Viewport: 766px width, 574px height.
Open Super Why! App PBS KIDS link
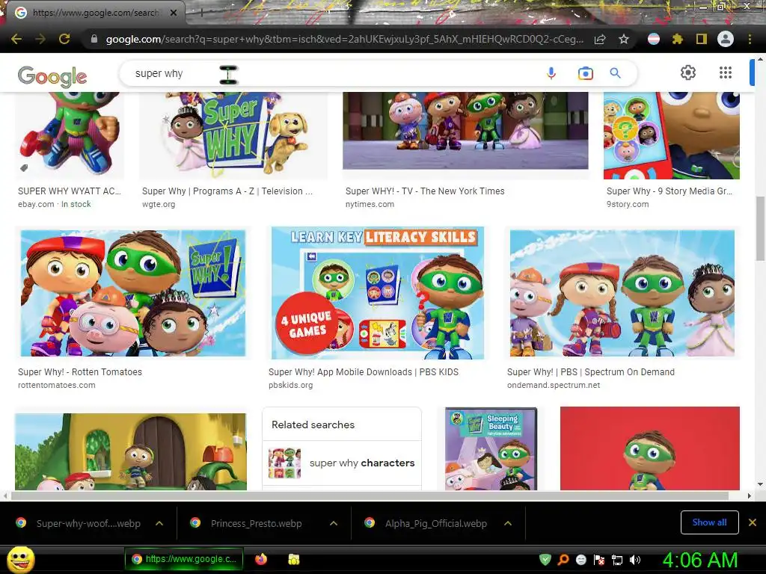coord(364,372)
